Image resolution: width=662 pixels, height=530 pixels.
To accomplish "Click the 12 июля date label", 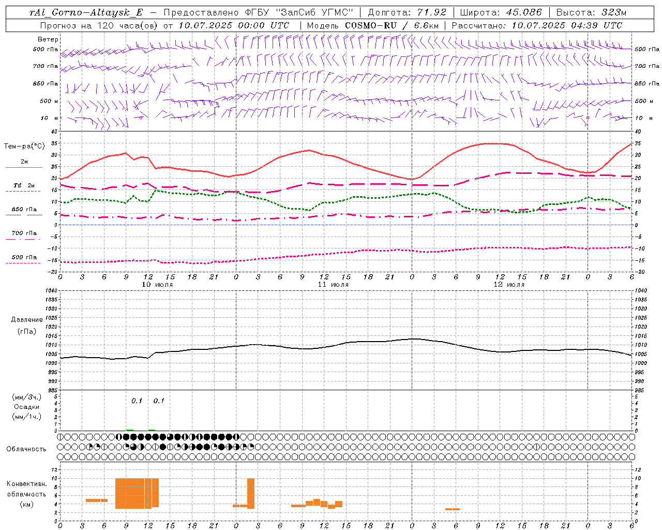I will click(509, 285).
